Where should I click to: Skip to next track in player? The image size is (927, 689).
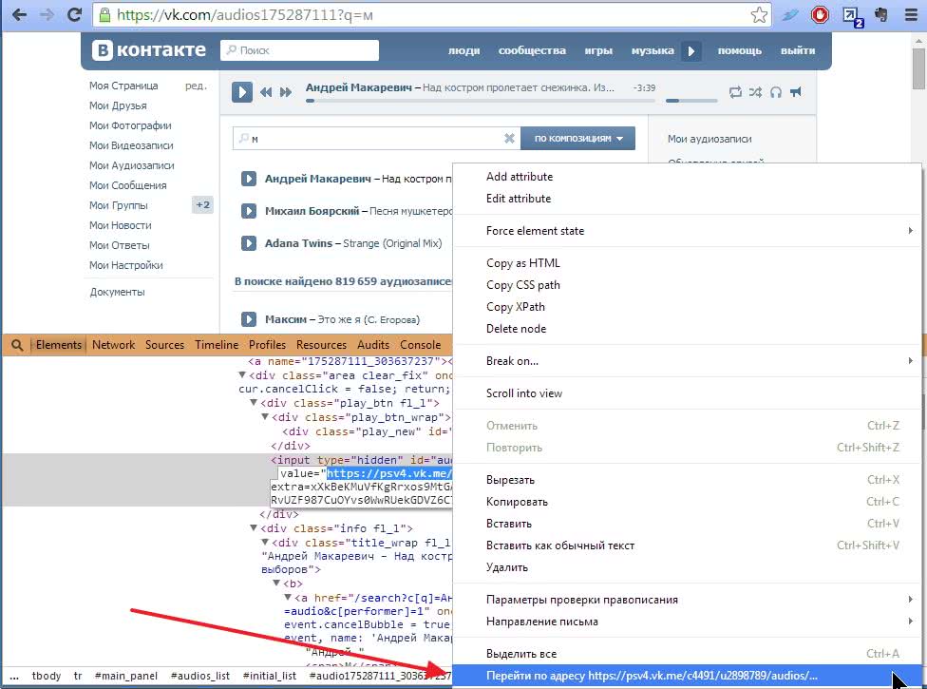(286, 91)
